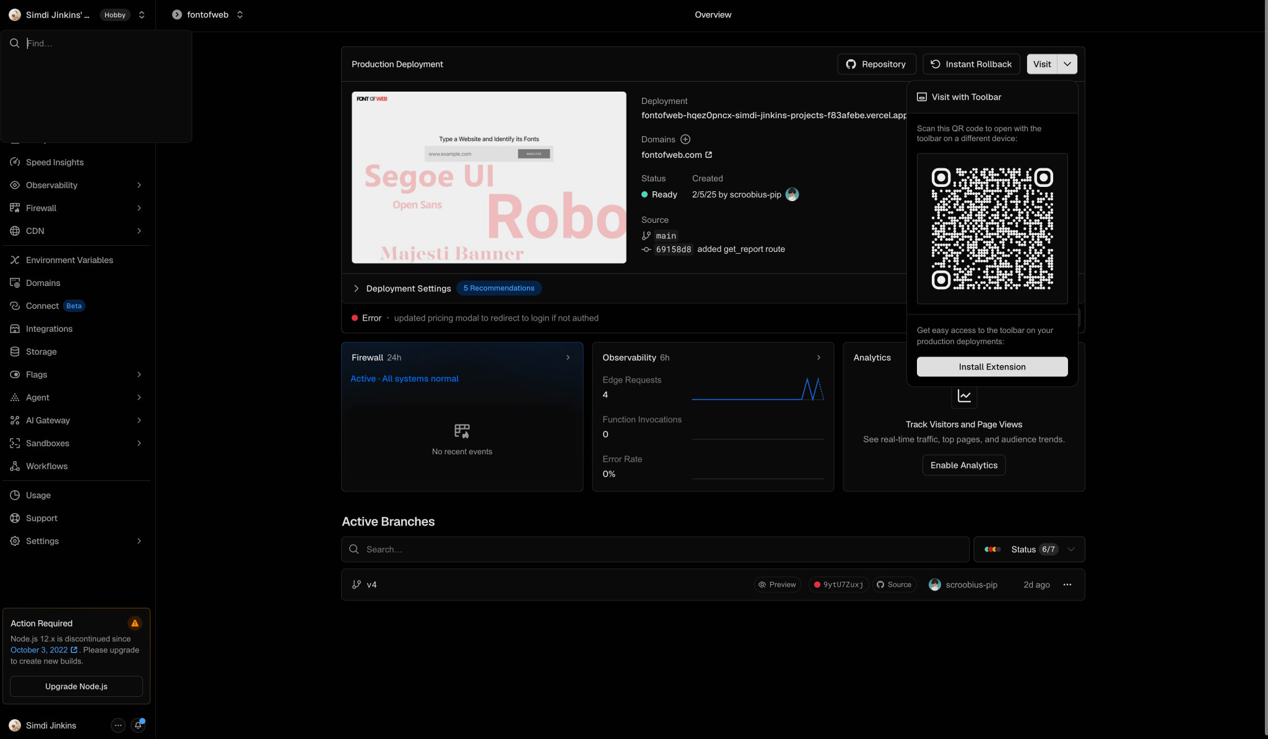Expand Flags submenu chevron
The image size is (1268, 739).
pos(139,374)
